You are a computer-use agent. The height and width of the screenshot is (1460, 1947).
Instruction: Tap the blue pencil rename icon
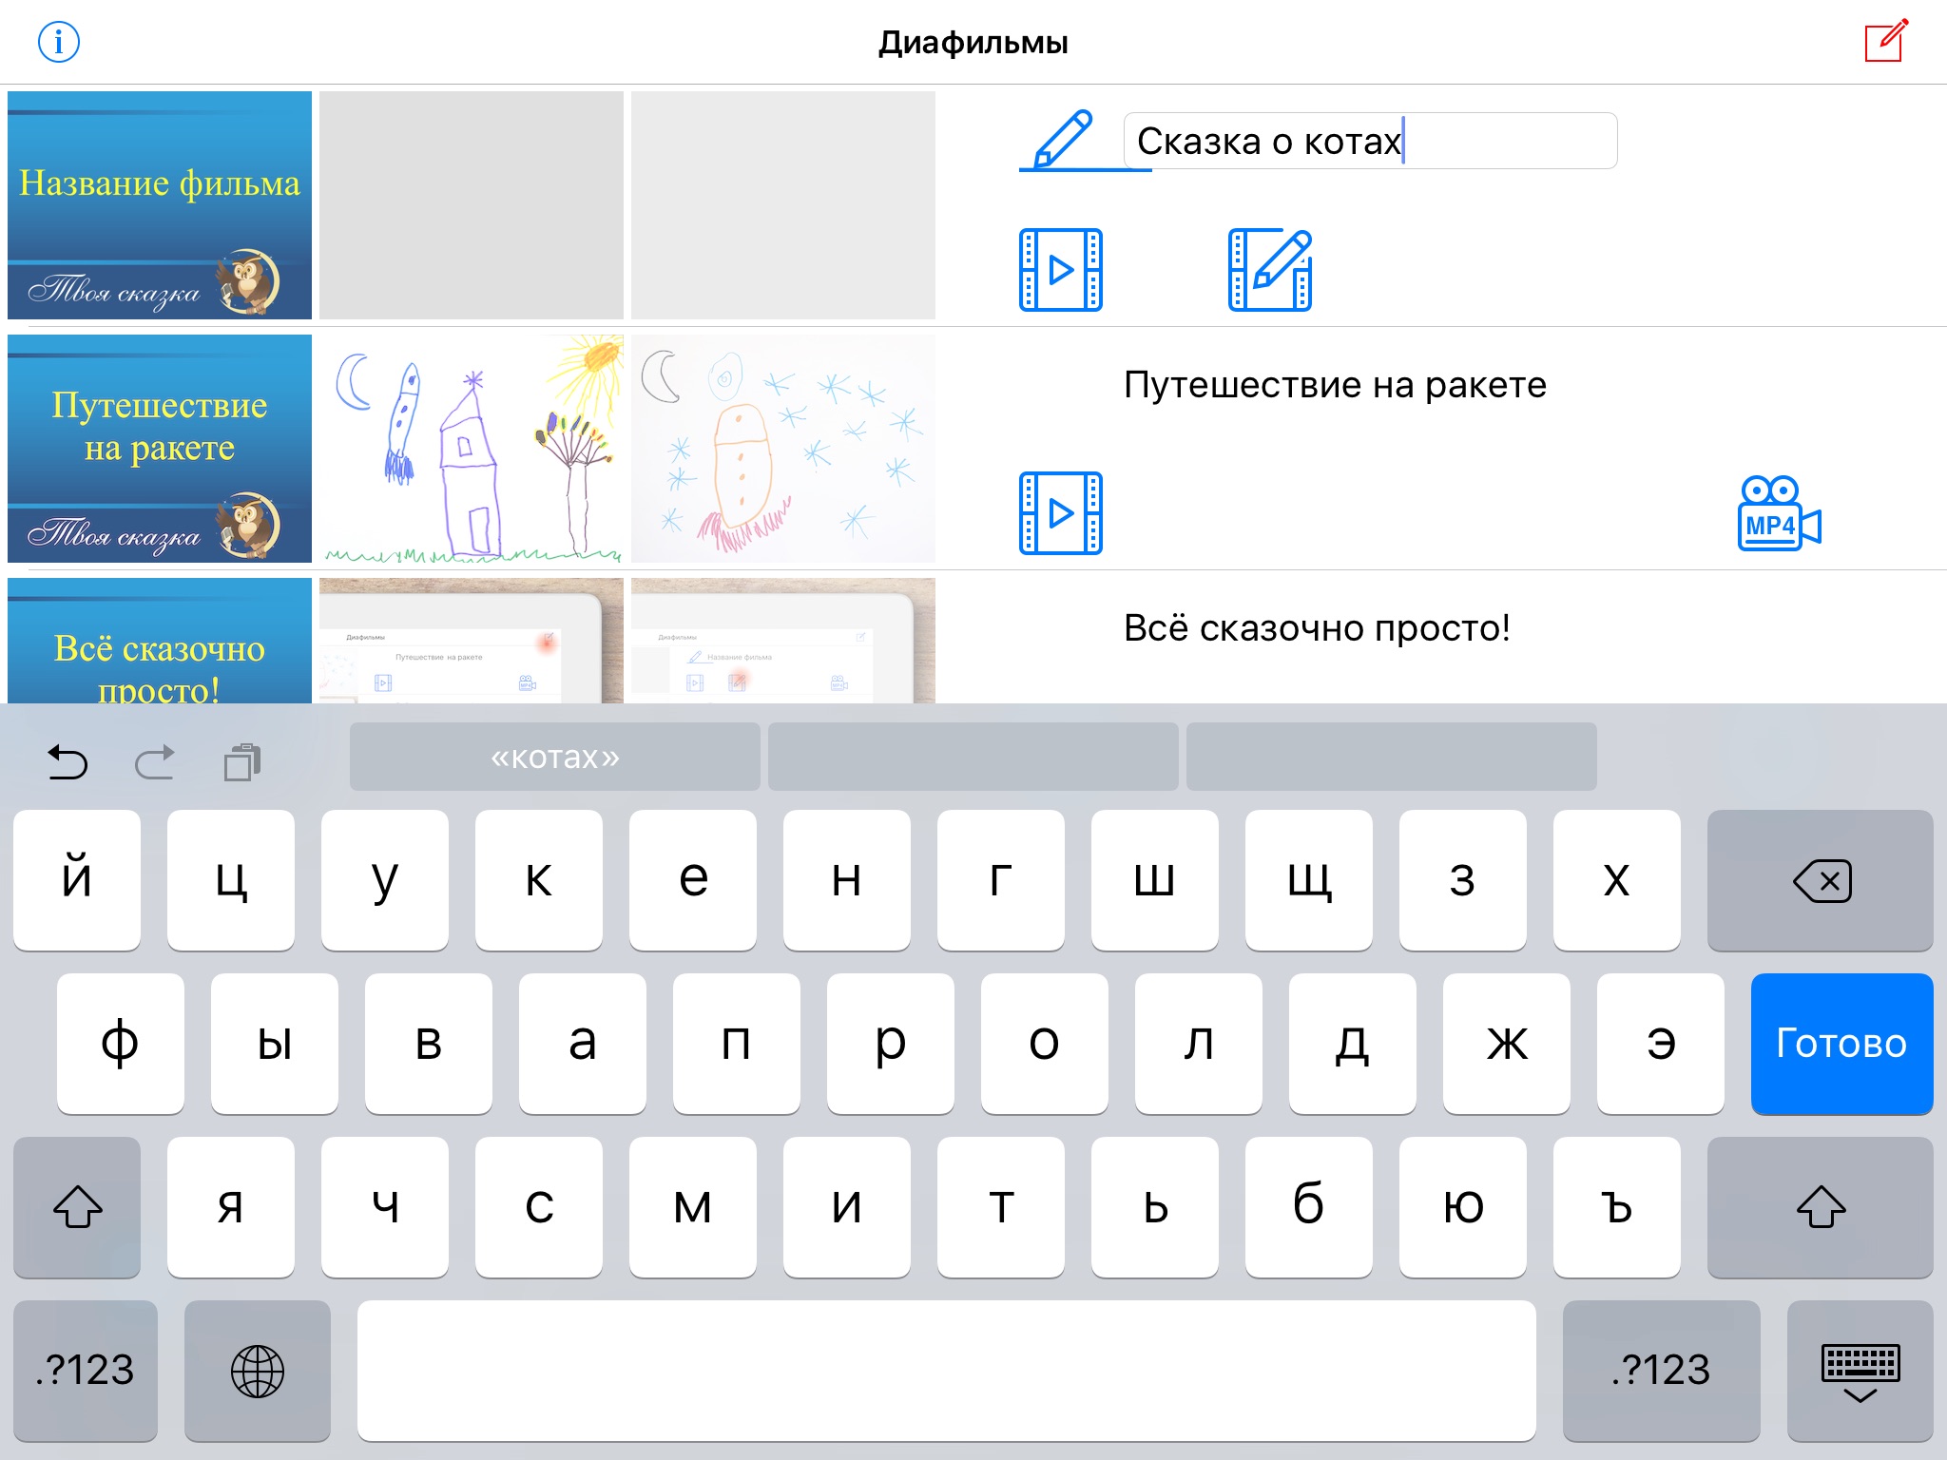pyautogui.click(x=1064, y=140)
